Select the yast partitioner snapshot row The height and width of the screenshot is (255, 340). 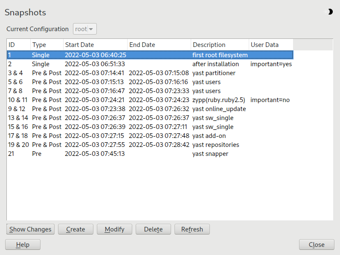click(149, 73)
